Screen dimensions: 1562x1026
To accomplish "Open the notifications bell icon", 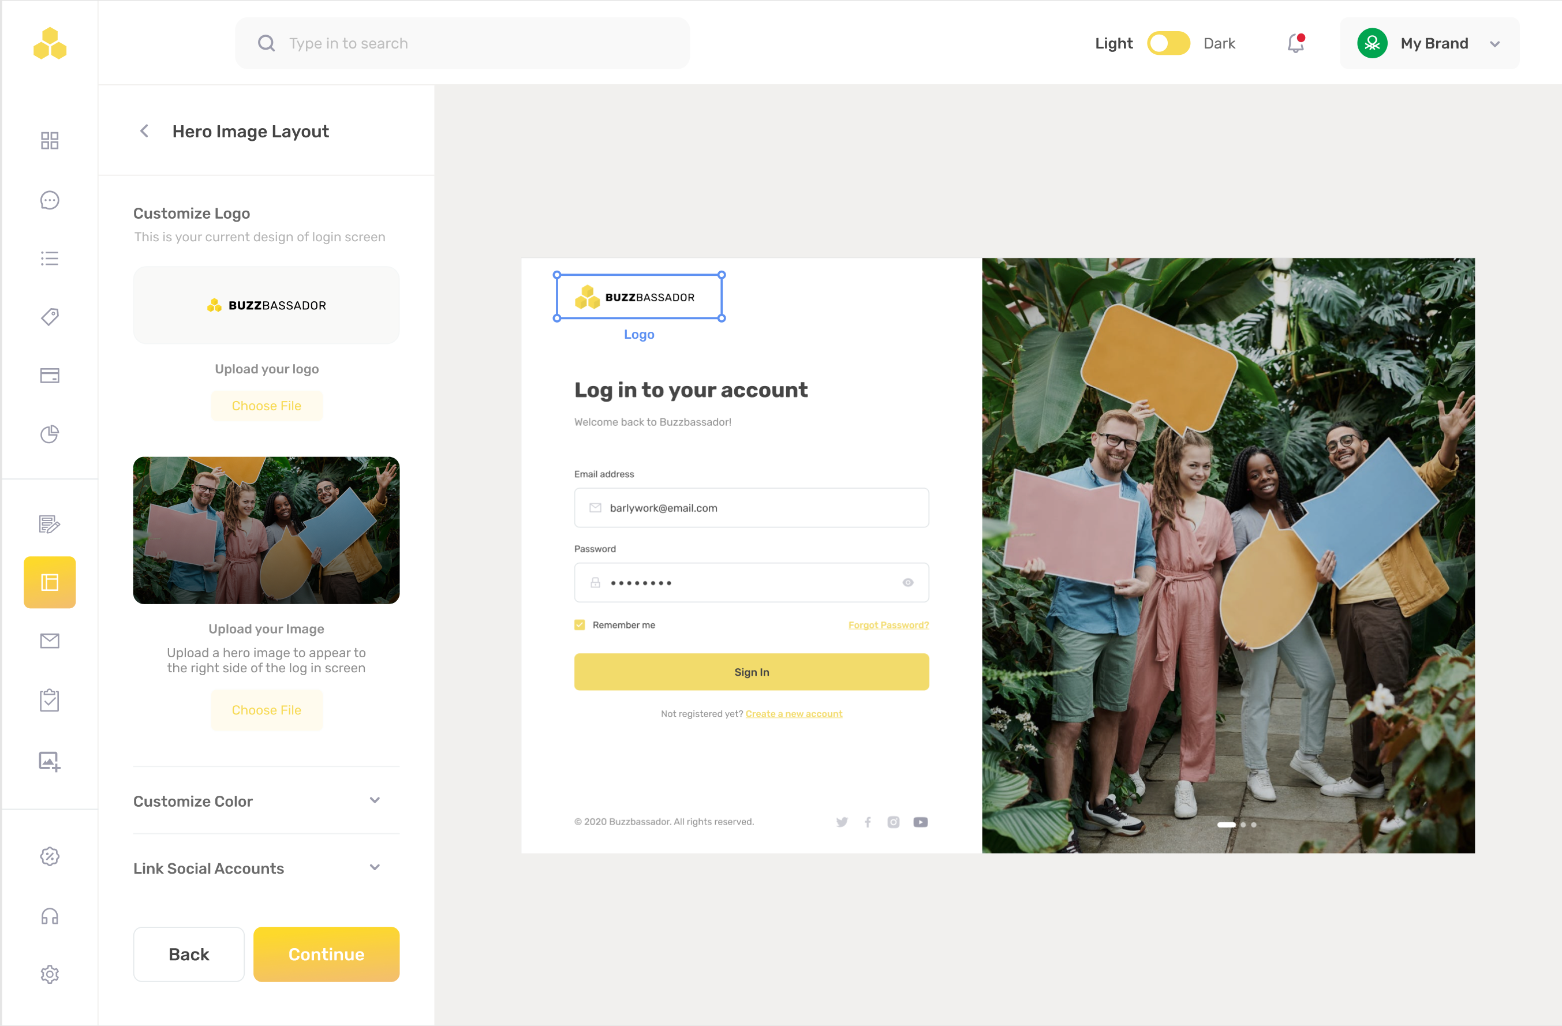I will tap(1295, 43).
